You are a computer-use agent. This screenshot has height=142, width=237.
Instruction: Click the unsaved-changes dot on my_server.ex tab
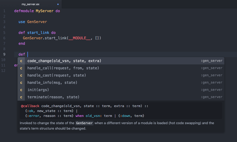[58, 4]
